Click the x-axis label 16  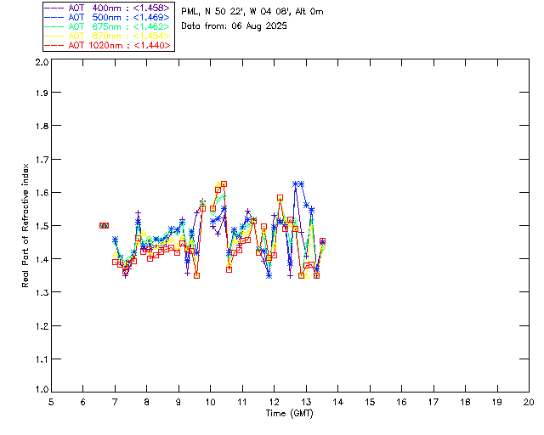click(401, 403)
